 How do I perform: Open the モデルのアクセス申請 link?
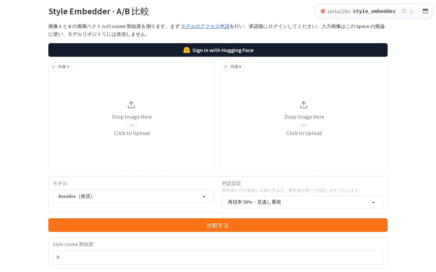pos(205,26)
